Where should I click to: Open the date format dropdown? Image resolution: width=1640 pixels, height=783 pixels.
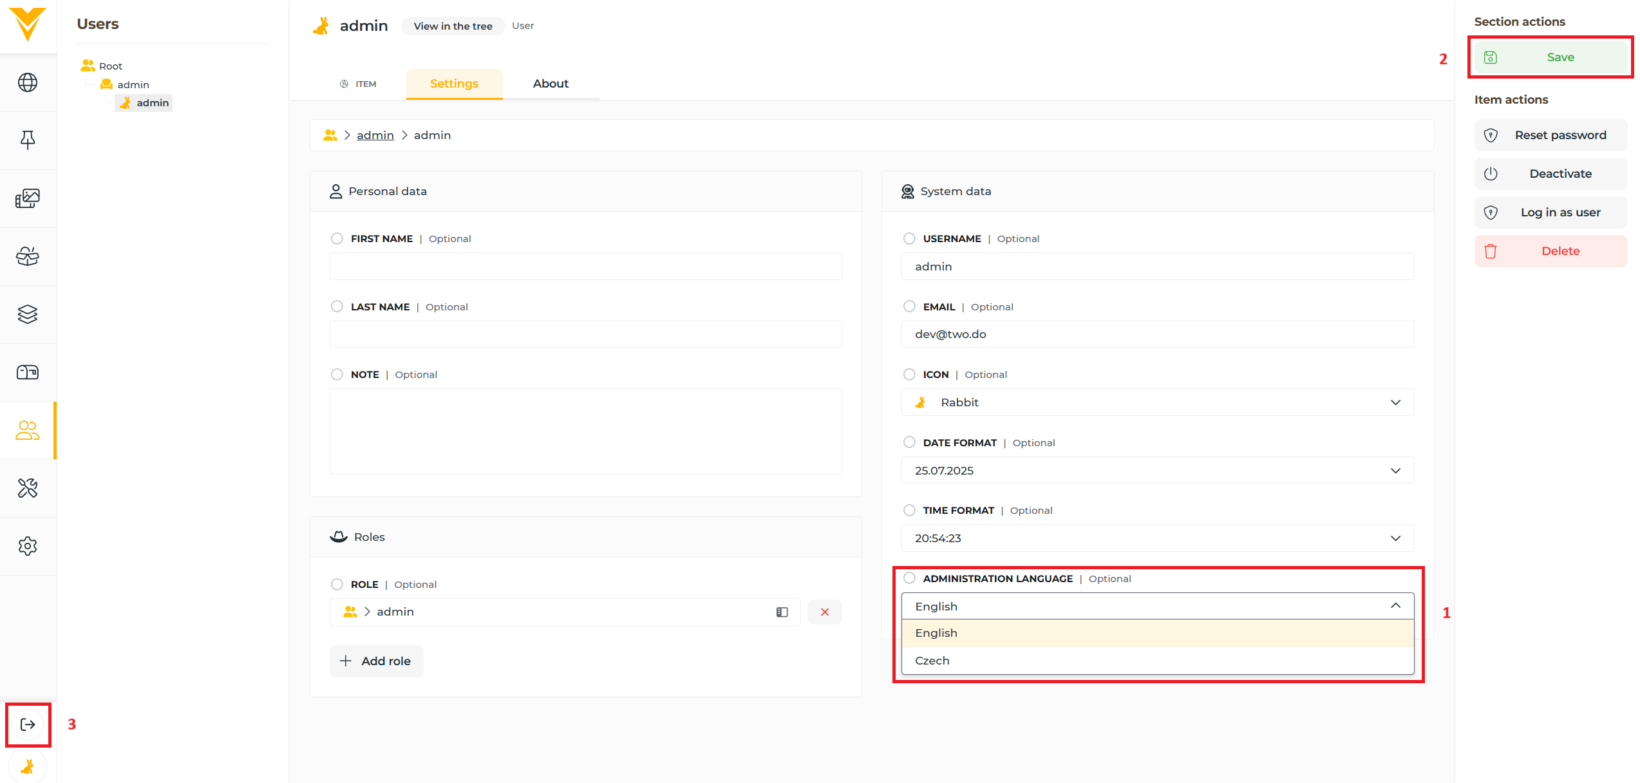point(1157,471)
